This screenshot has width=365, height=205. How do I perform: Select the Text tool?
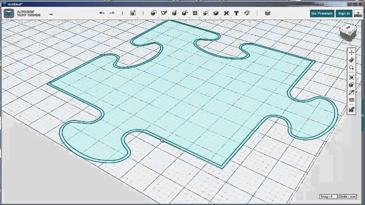236,13
